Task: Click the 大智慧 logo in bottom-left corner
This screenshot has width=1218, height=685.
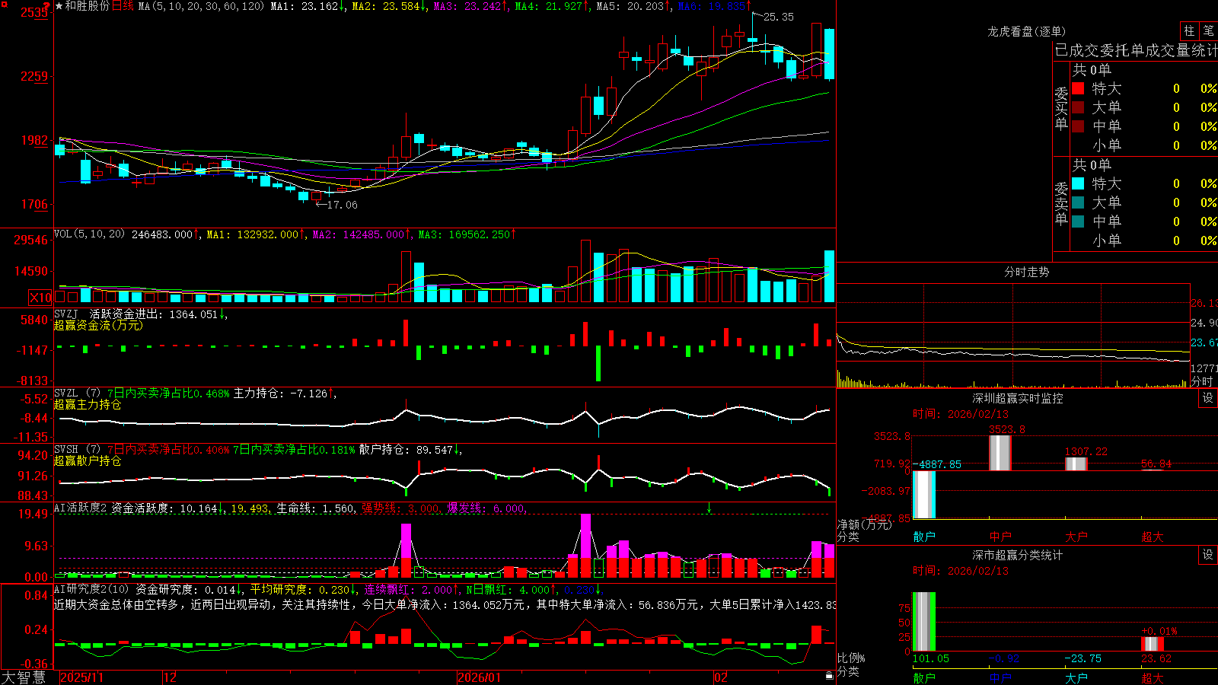Action: 24,677
